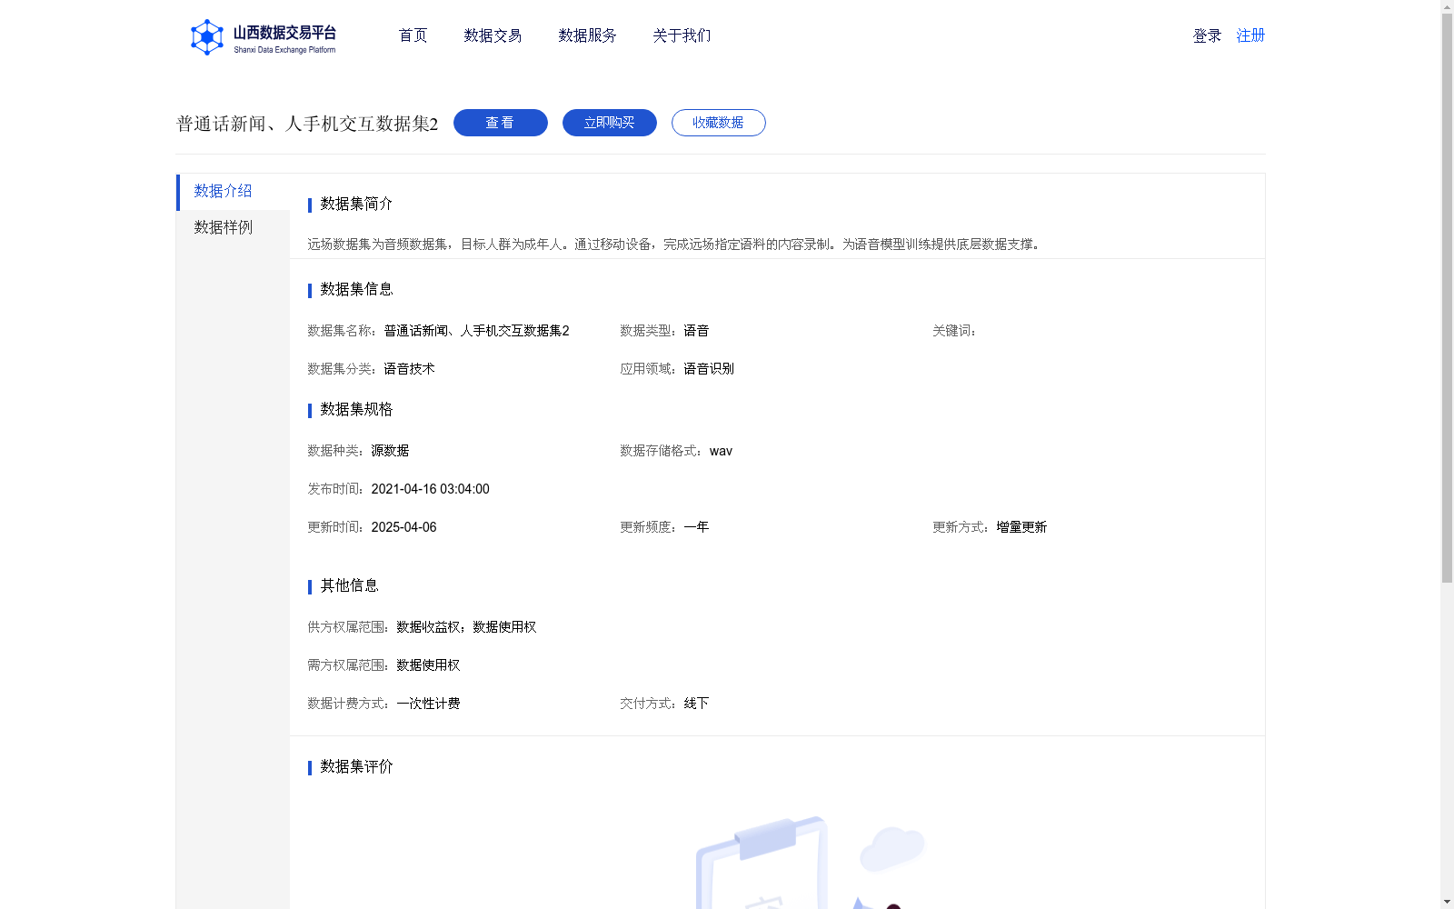Click the 数据集评价 section heading
Image resolution: width=1454 pixels, height=909 pixels.
[x=356, y=766]
